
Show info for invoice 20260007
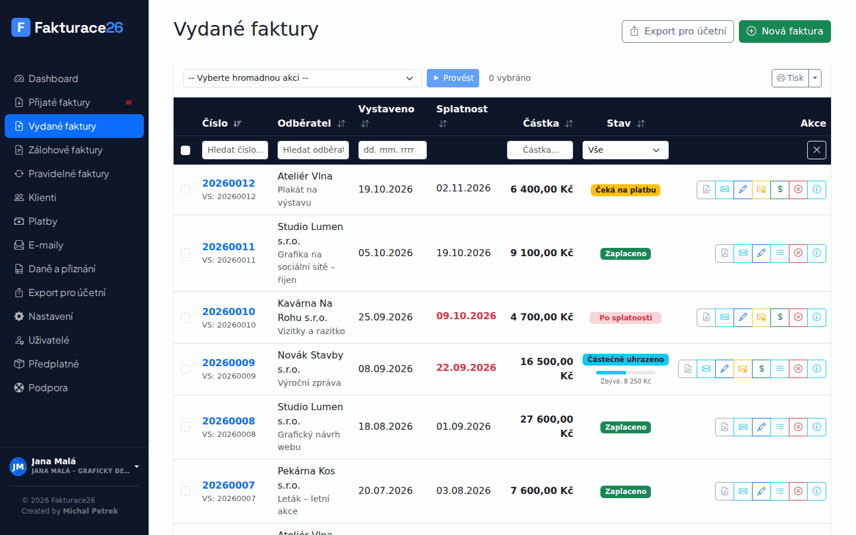click(817, 491)
